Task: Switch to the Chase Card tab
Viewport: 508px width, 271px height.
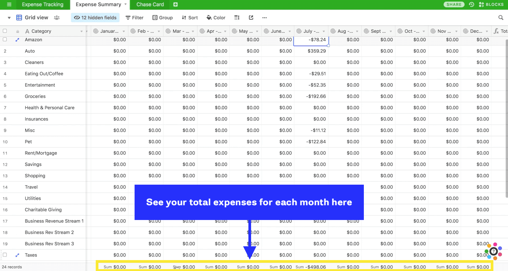Action: tap(150, 5)
